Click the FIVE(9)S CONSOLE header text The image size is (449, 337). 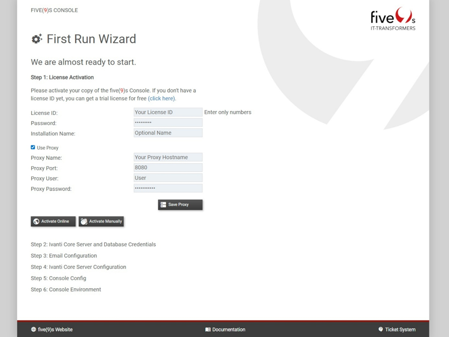pyautogui.click(x=55, y=10)
